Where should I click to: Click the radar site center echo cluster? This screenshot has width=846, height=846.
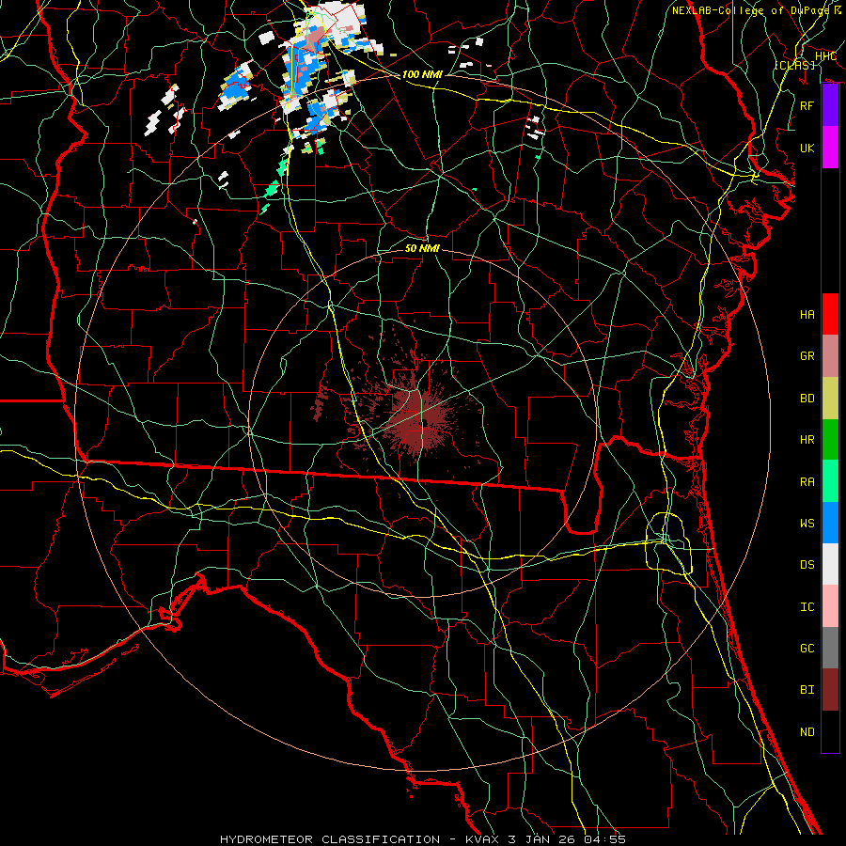pyautogui.click(x=422, y=422)
